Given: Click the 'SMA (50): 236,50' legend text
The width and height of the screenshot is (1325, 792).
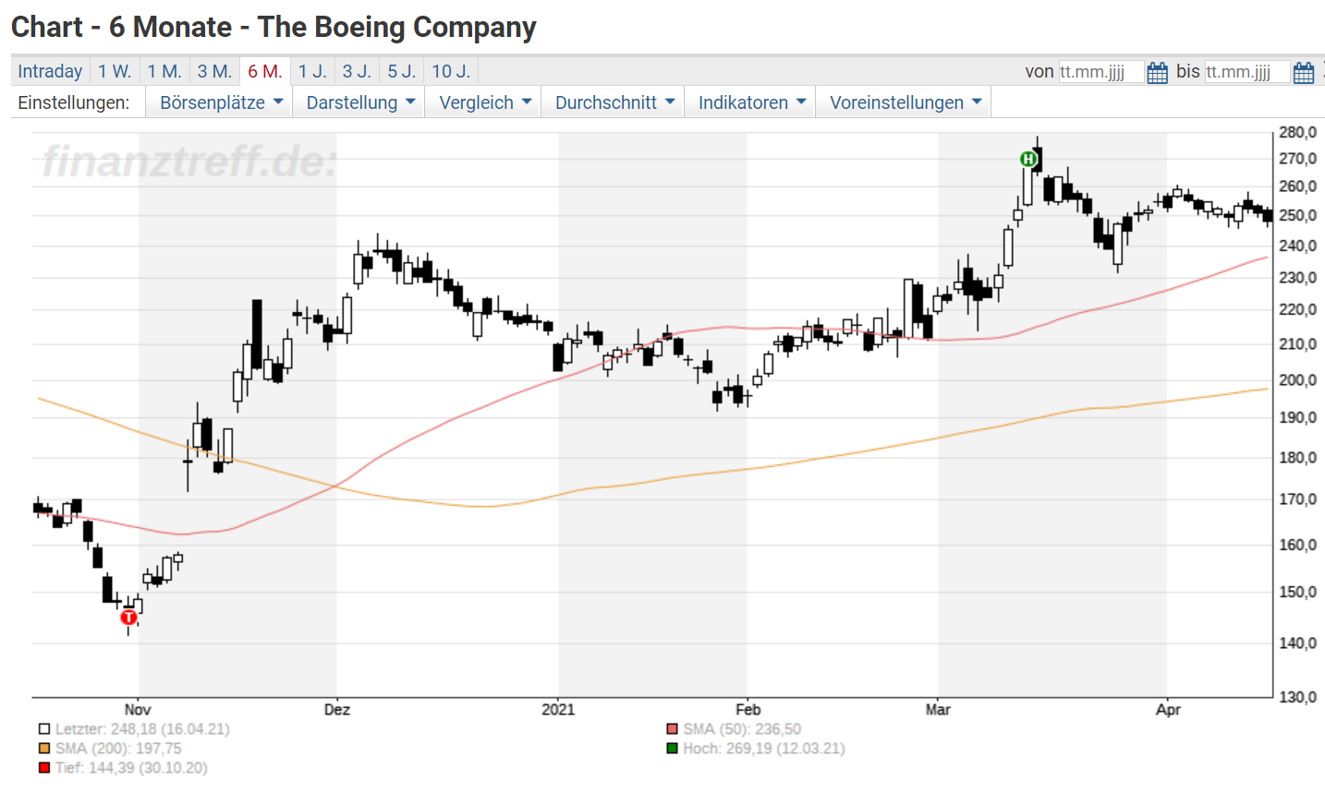Looking at the screenshot, I should tap(742, 729).
